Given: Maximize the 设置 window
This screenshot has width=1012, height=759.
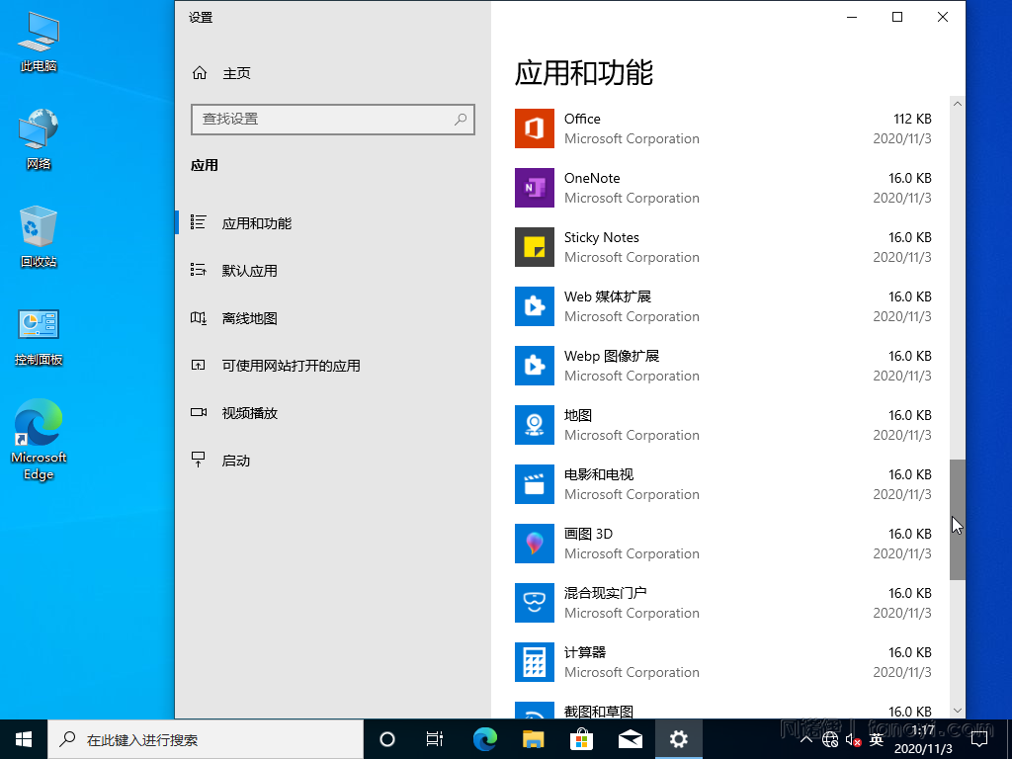Looking at the screenshot, I should pyautogui.click(x=897, y=18).
